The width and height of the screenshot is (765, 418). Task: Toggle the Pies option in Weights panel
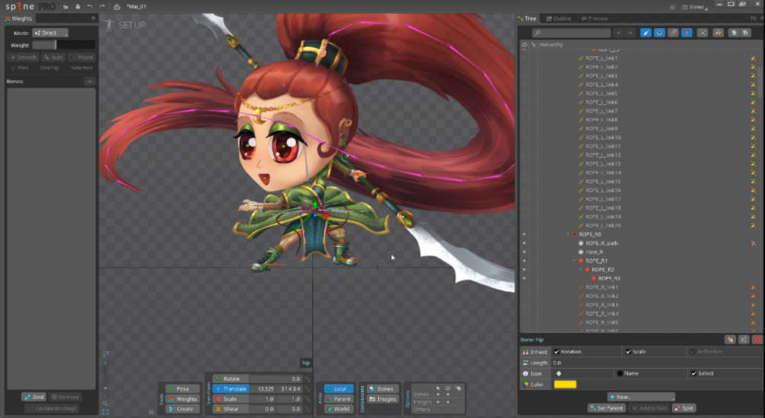pos(20,68)
